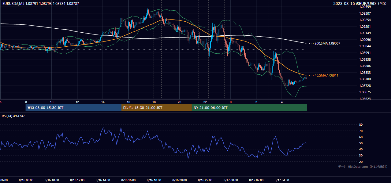This screenshot has height=183, width=391.
Task: Click the '8/16 14:00' time axis label
Action: pyautogui.click(x=103, y=180)
